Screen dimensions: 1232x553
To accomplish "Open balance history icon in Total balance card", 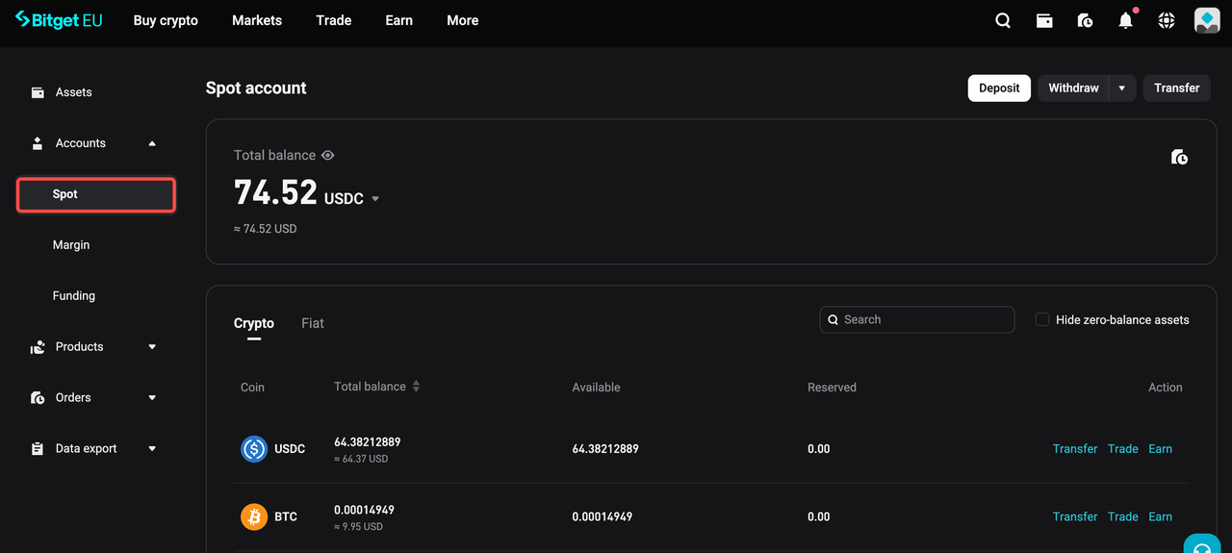I will point(1179,157).
